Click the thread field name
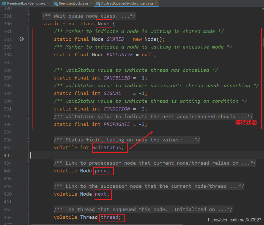Image resolution: width=264 pixels, height=225 pixels. 109,217
